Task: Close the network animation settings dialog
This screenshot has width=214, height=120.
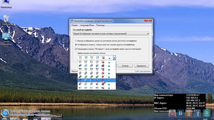Action: click(148, 20)
